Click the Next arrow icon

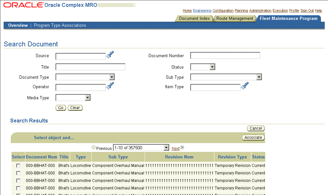(x=182, y=147)
